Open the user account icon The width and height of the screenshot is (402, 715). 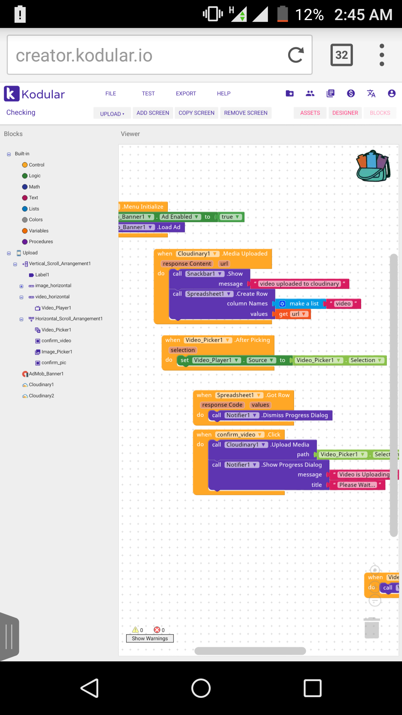point(392,93)
